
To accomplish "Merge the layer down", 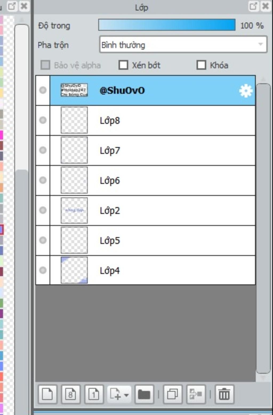I will 196,394.
